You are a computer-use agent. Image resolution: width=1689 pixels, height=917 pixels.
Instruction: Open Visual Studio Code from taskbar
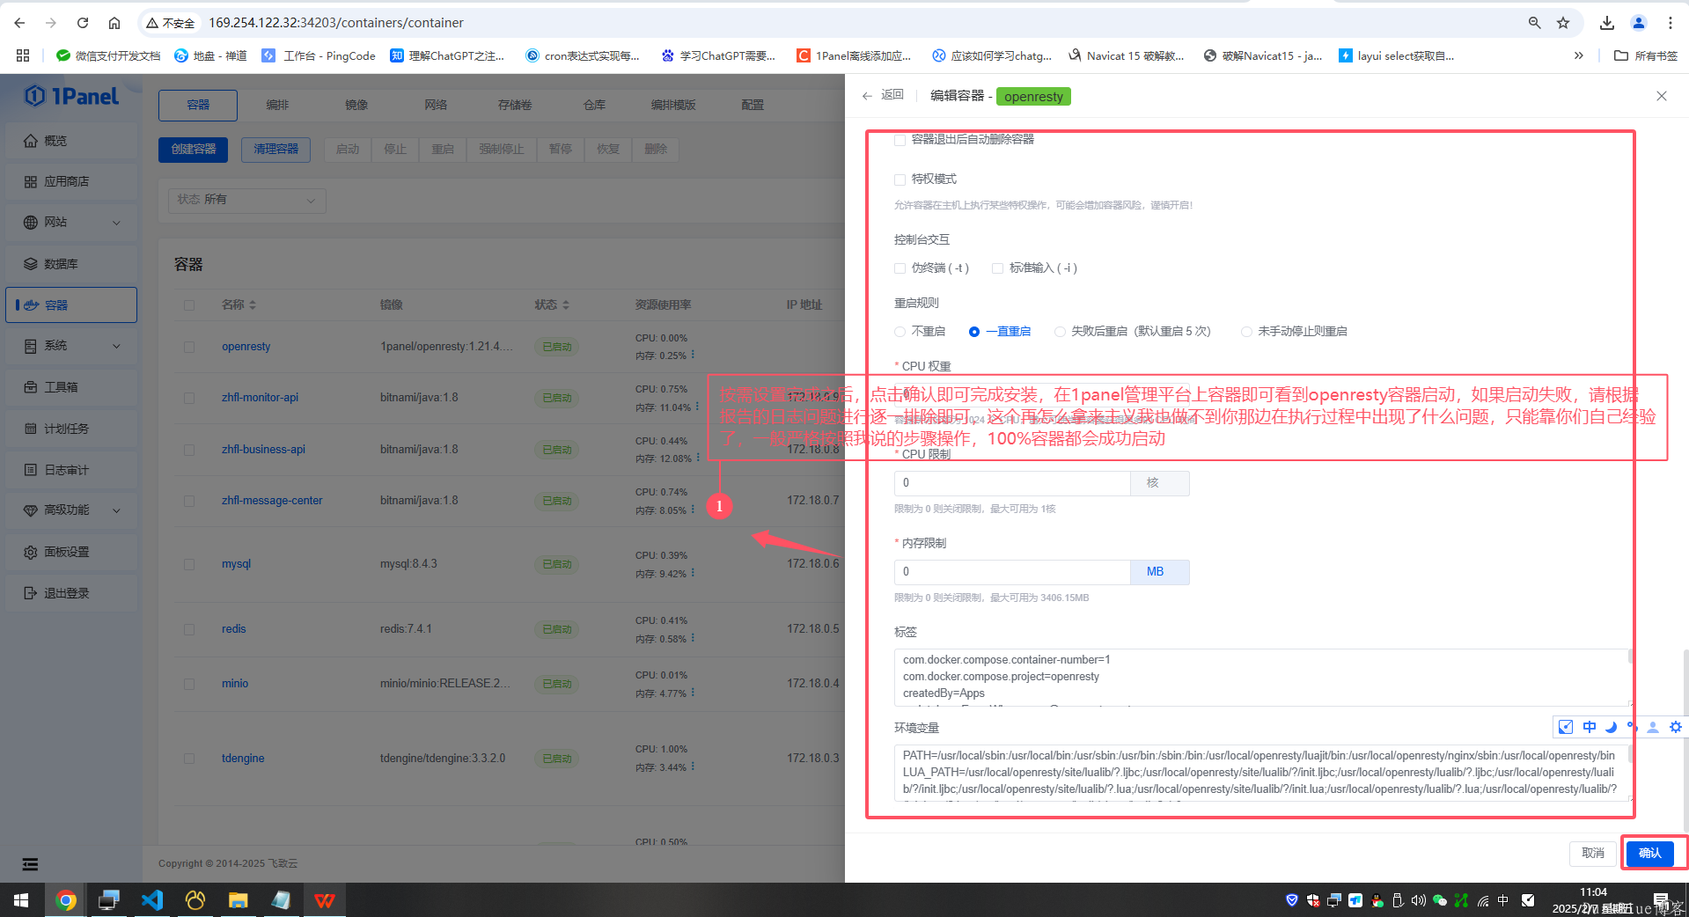(152, 900)
